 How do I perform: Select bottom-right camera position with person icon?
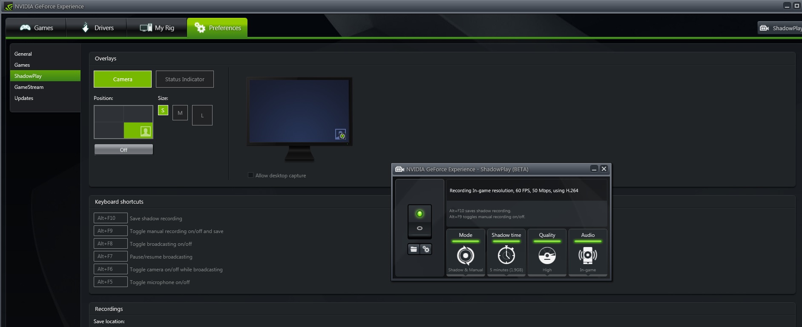click(x=138, y=130)
